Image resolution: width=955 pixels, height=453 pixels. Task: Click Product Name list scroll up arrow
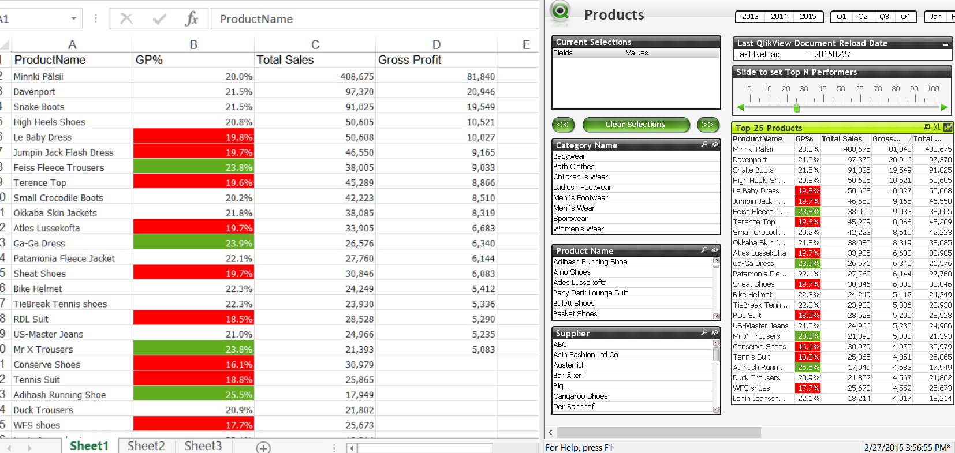point(716,261)
